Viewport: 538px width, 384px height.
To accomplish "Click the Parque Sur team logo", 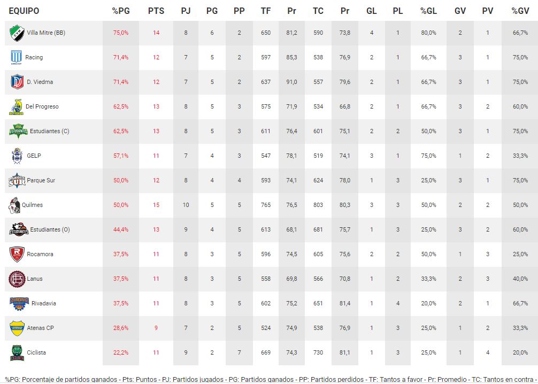I will coord(17,180).
